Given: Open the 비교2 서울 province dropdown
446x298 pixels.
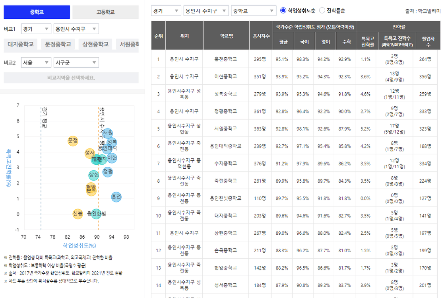Looking at the screenshot, I should pos(36,62).
